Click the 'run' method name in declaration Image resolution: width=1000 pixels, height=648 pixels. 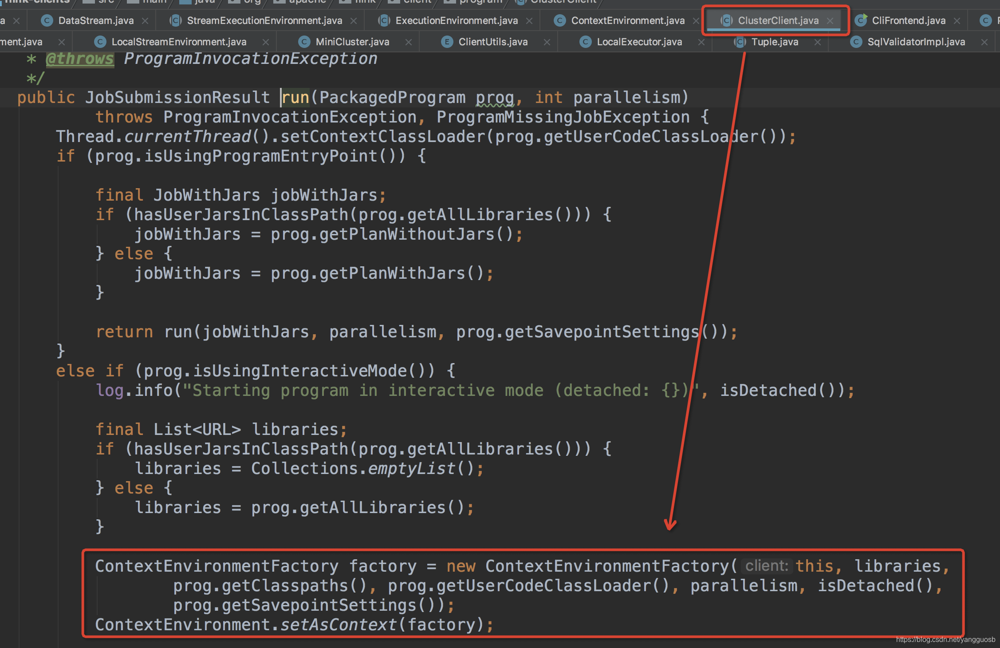click(x=295, y=97)
